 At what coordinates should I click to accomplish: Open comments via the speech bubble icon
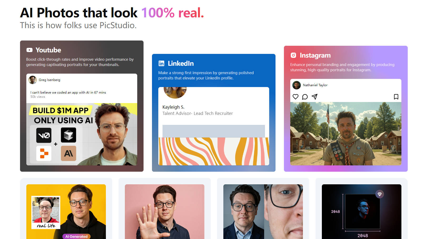305,97
